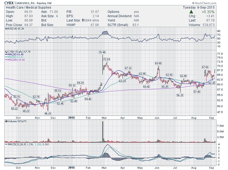Click the 62.88 price label
This screenshot has width=228, height=170.
pyautogui.click(x=183, y=76)
